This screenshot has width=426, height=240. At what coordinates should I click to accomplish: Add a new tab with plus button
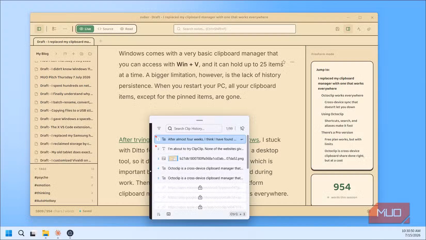(x=101, y=41)
